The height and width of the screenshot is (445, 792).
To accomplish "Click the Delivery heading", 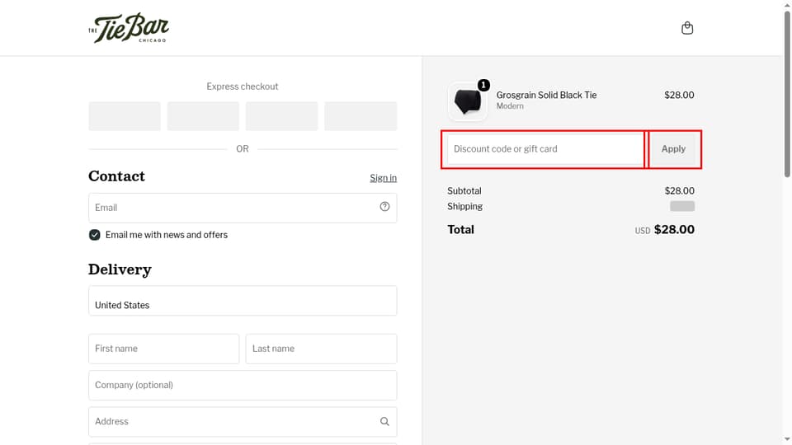I will pos(120,269).
